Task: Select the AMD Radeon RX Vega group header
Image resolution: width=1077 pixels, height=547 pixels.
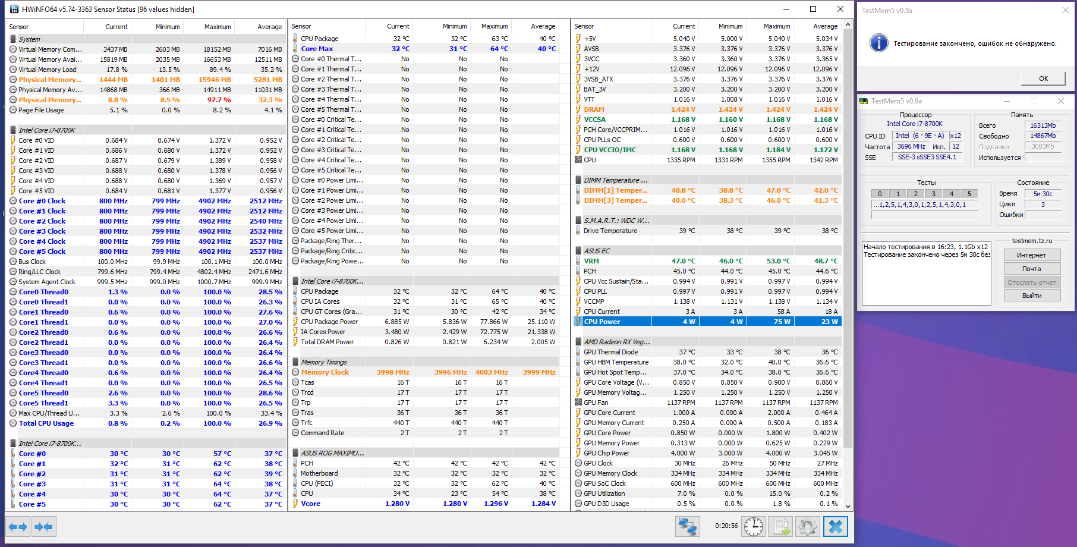Action: 707,342
